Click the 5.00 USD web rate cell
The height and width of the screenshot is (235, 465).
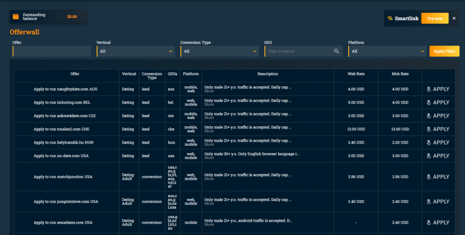point(356,102)
